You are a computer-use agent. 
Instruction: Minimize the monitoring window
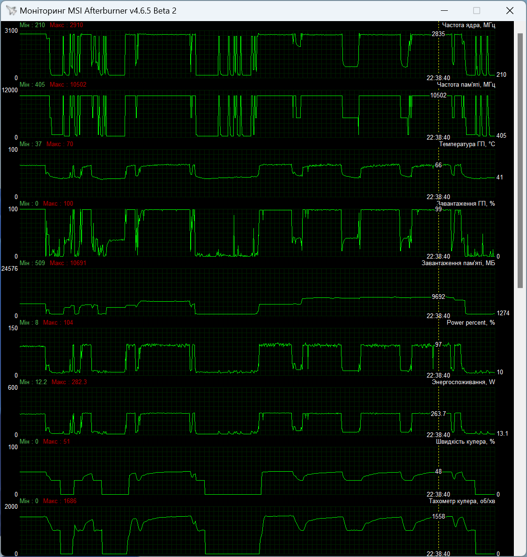pos(444,11)
